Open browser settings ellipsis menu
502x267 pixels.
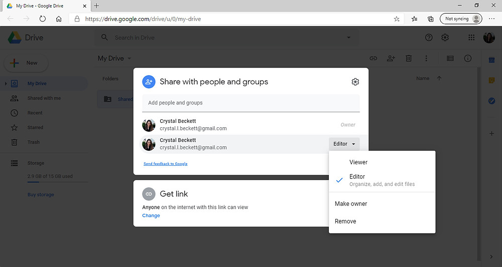coord(492,19)
